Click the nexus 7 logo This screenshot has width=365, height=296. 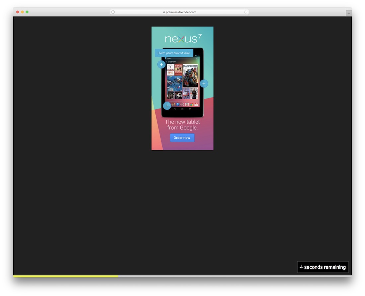(183, 38)
